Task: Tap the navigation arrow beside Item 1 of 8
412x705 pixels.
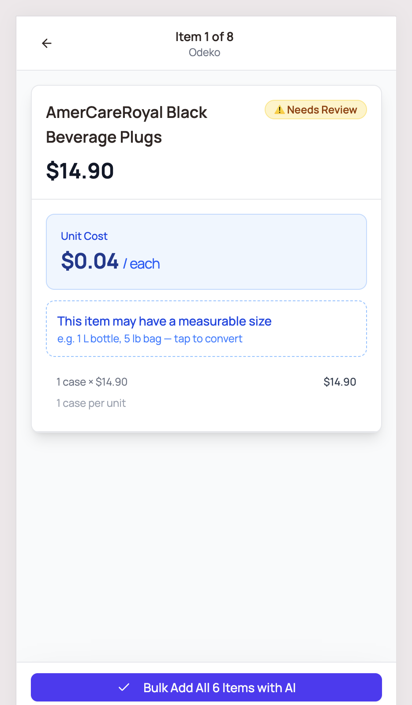Action: tap(47, 43)
